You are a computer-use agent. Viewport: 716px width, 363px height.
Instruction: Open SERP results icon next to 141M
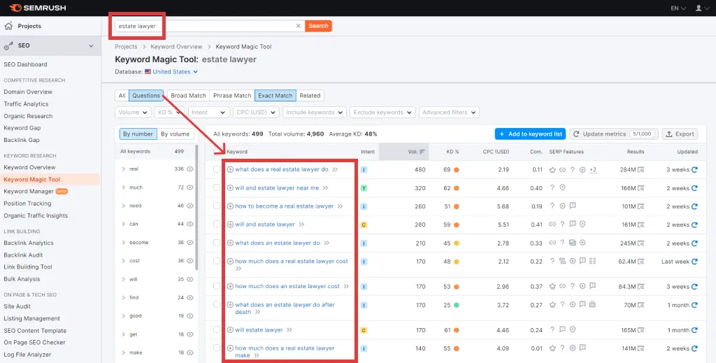[641, 348]
